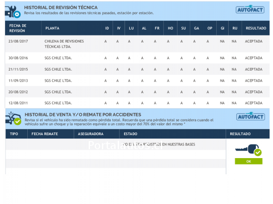
Task: Click the Autofact logo in technical review header
Action: tap(250, 10)
